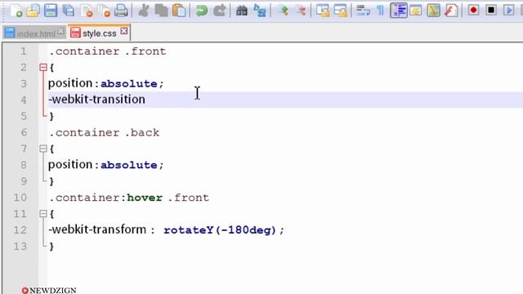523x294 pixels.
Task: Click the closing brace on line 5
Action: (x=51, y=116)
